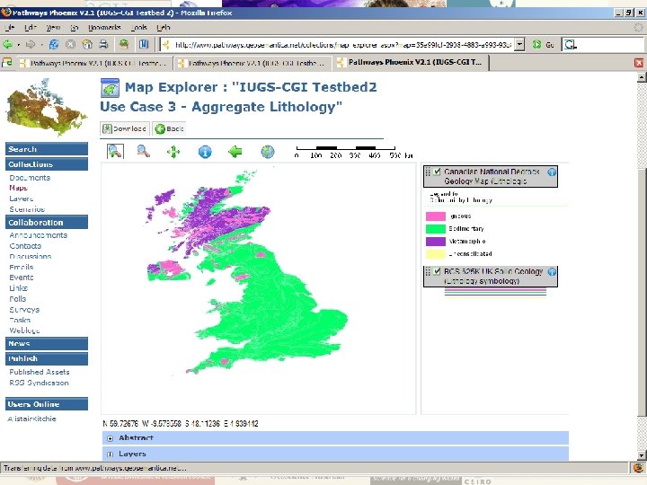Click Firefox back arrow button
Screen dimensions: 647x485
point(7,44)
